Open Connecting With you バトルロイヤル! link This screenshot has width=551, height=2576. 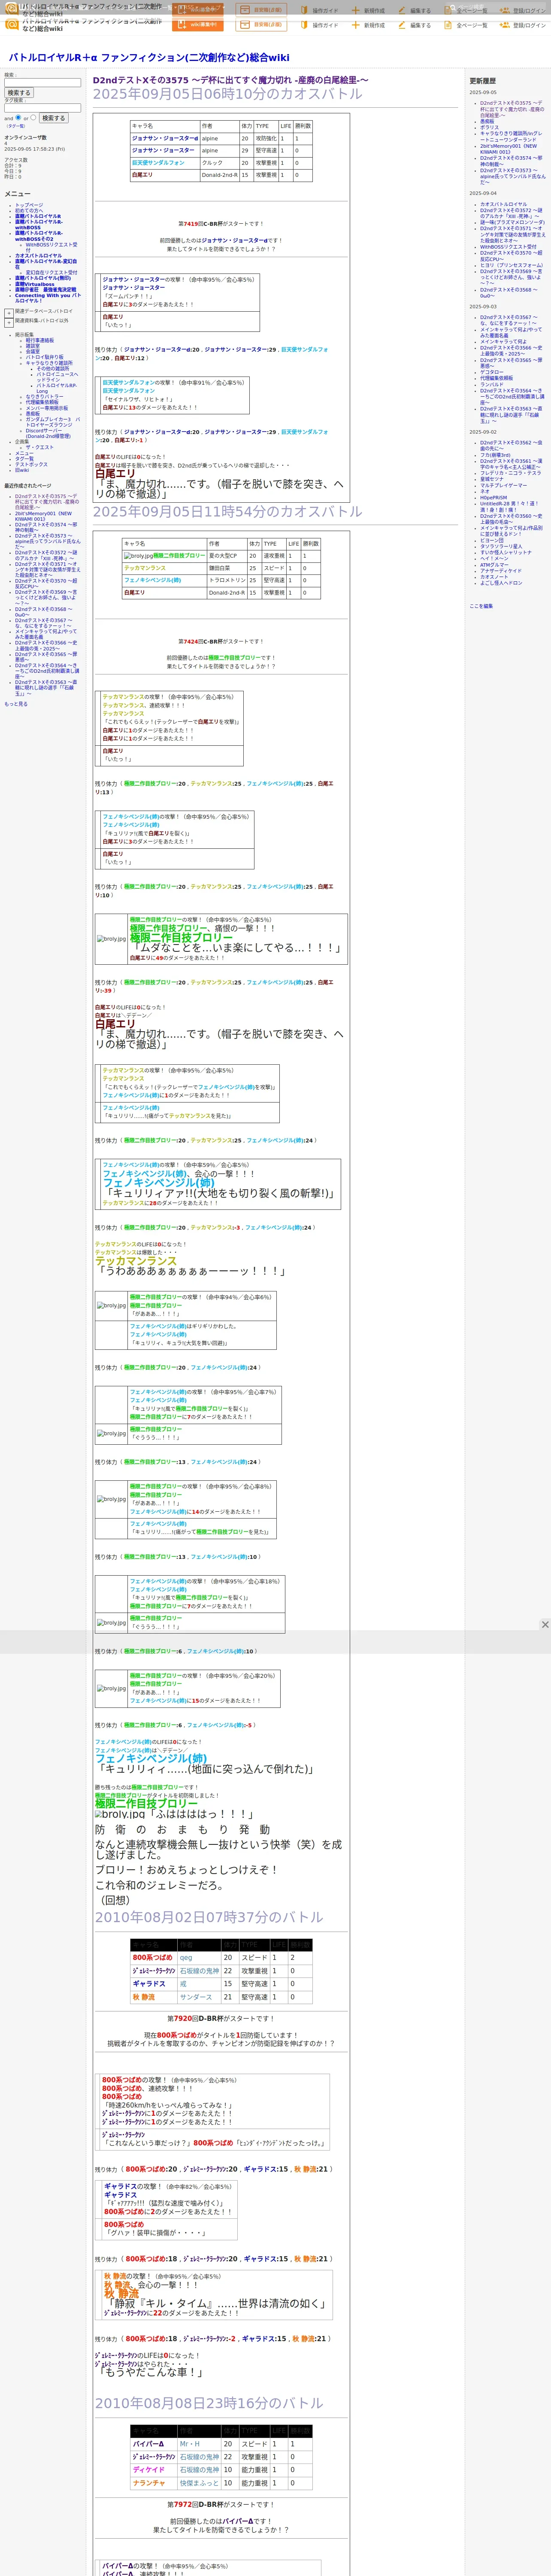(x=47, y=298)
